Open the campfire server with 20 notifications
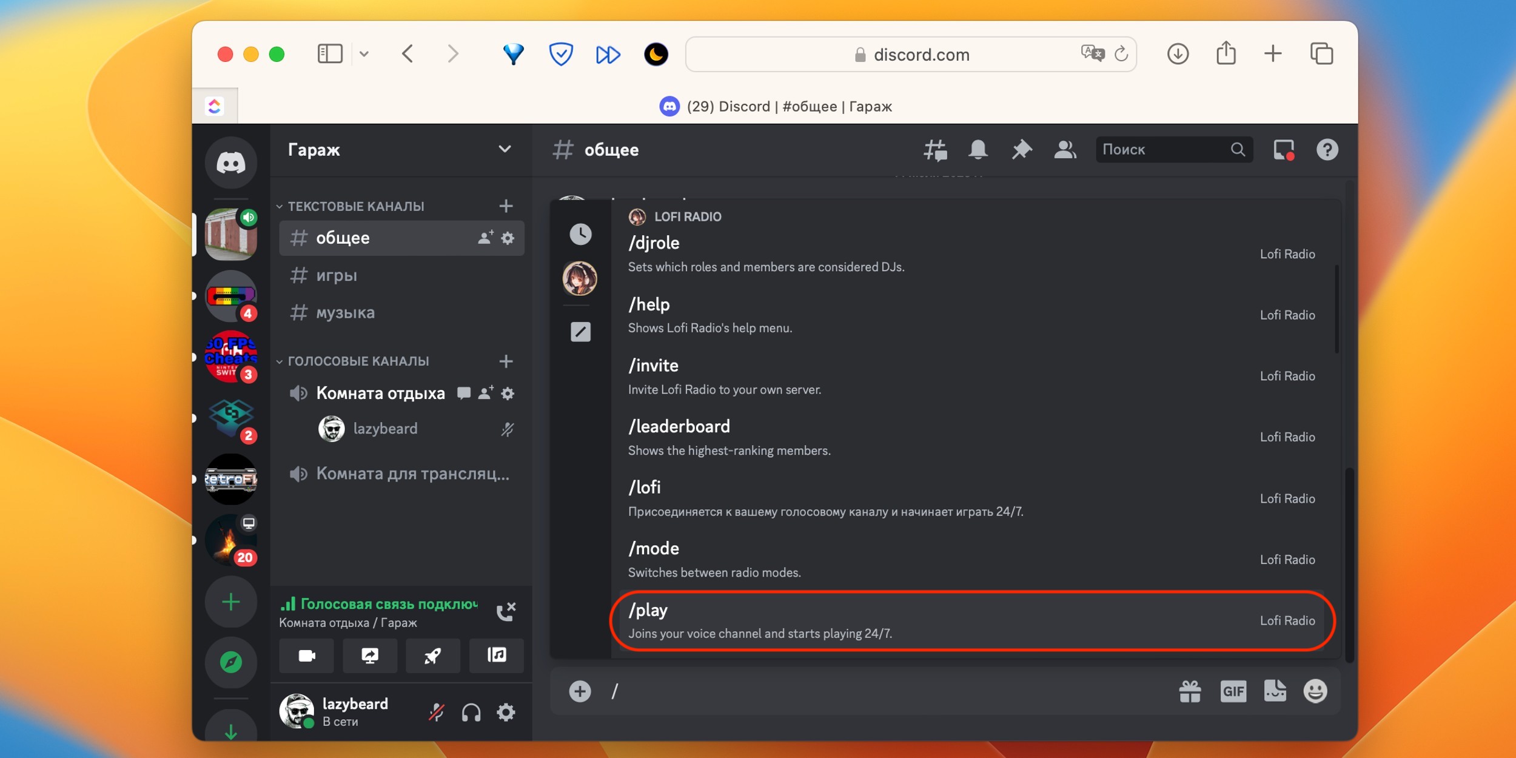This screenshot has height=758, width=1516. (230, 540)
